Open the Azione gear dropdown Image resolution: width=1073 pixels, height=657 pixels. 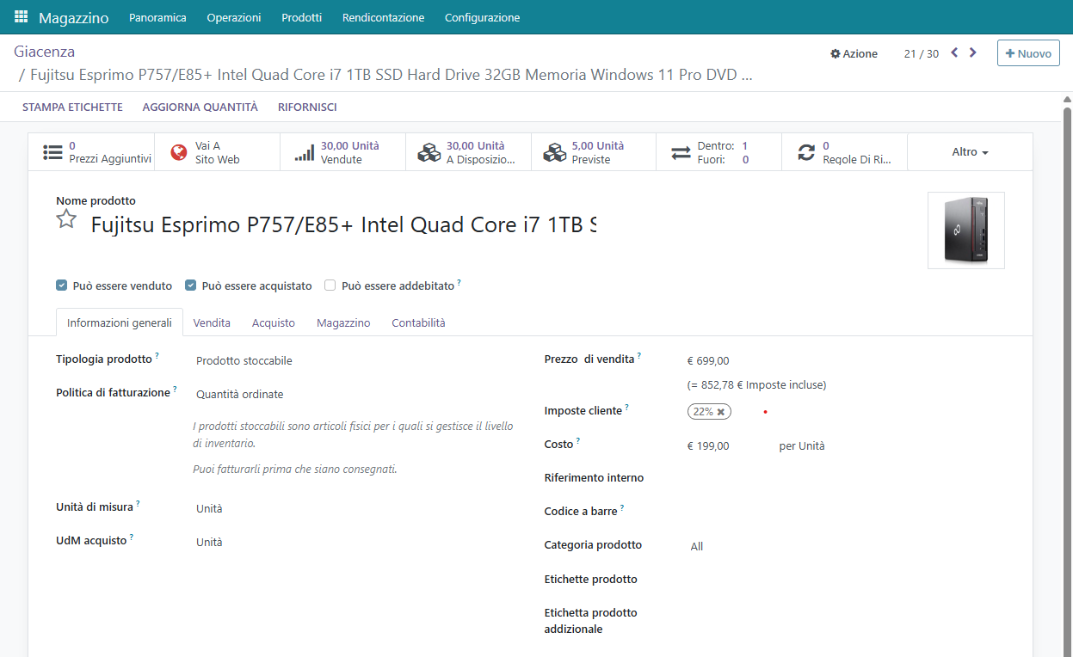(x=854, y=53)
